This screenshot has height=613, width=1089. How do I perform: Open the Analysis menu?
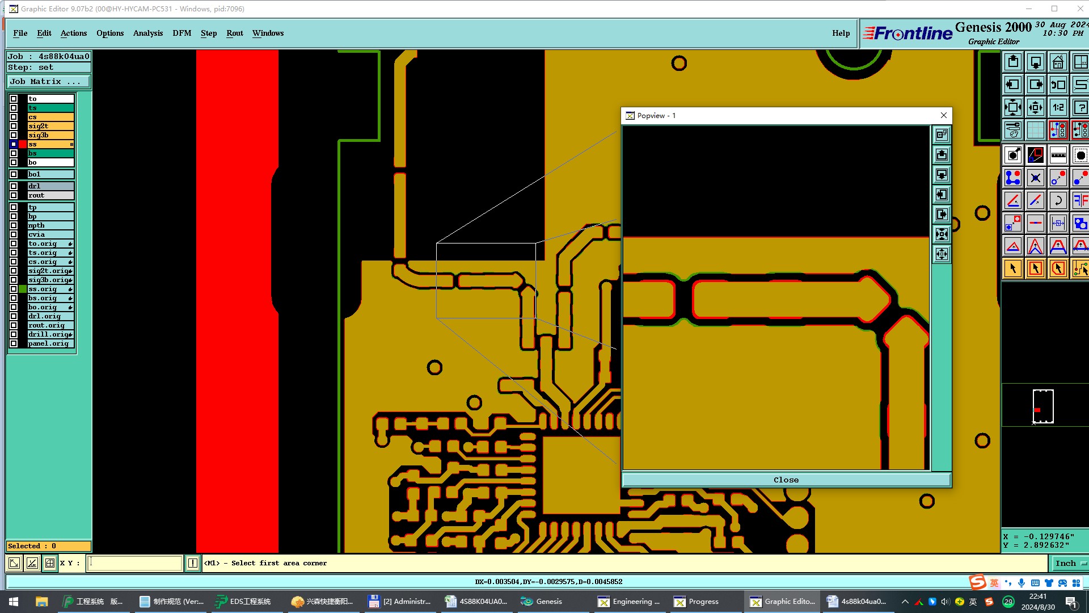[147, 33]
